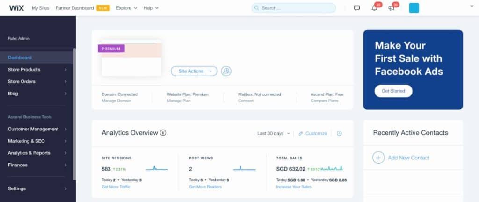Open the Help dropdown menu
Screen dimensions: 479x202
point(151,8)
